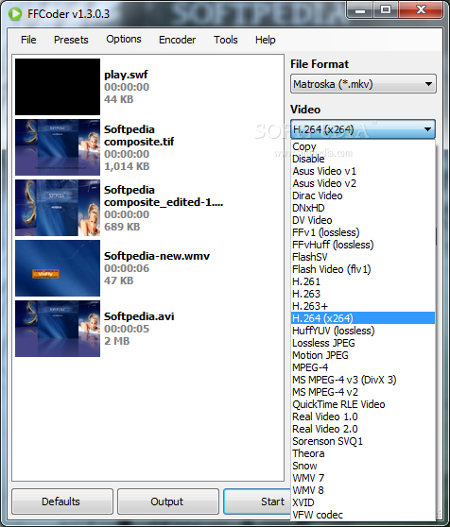Select H.263 codec entry
The image size is (450, 527).
click(x=363, y=294)
